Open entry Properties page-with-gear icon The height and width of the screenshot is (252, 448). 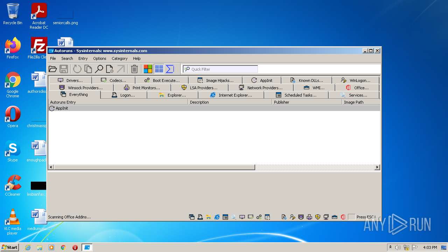point(110,69)
